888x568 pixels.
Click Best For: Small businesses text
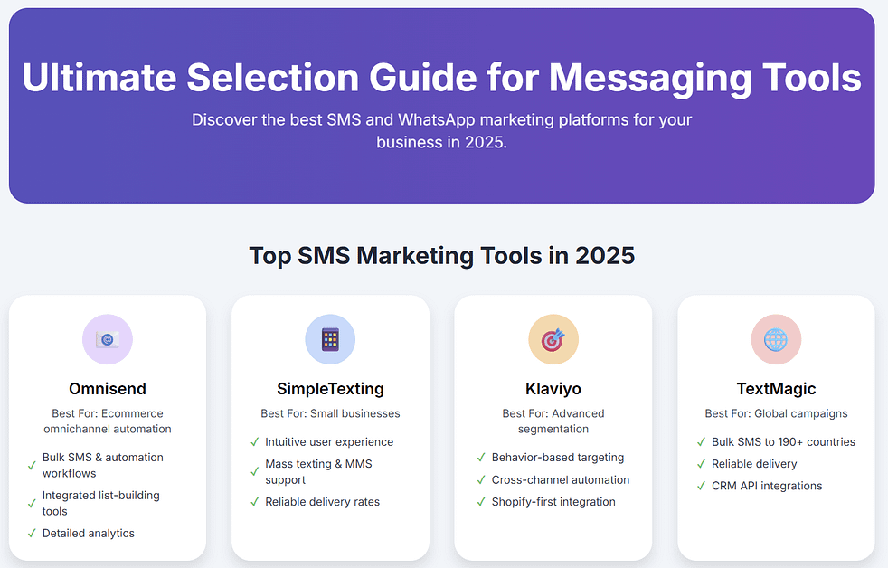tap(330, 413)
